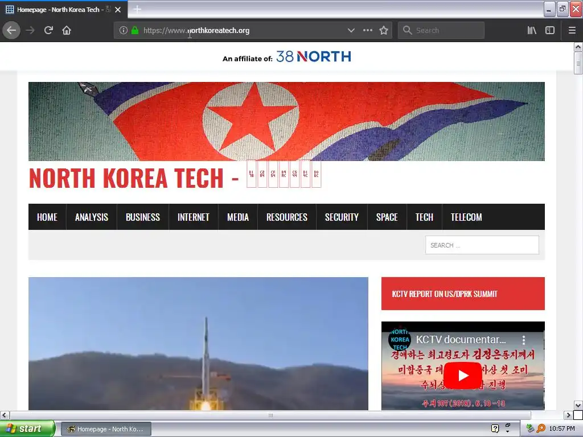583x437 pixels.
Task: Expand the address bar history dropdown
Action: coord(351,30)
